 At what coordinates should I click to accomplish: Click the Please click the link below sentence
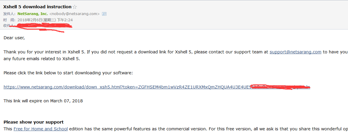tap(68, 73)
